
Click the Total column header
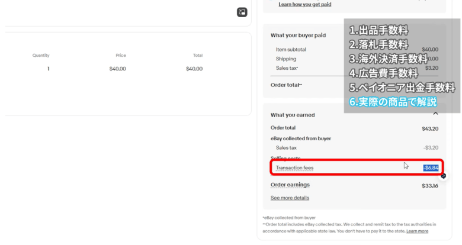coord(197,56)
